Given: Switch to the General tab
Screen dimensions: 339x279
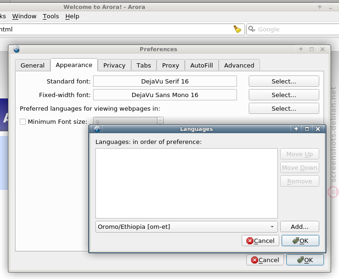Looking at the screenshot, I should pos(32,65).
